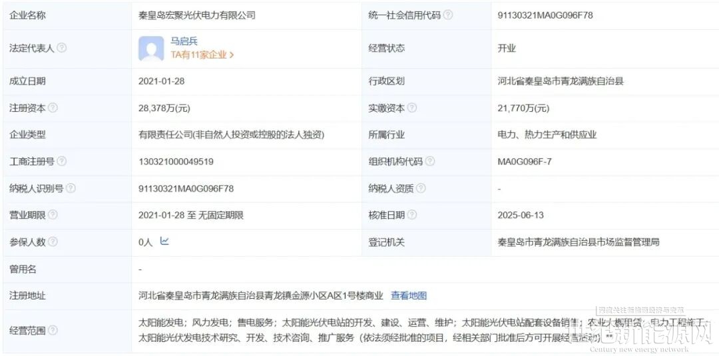This screenshot has width=719, height=356.
Task: Open help icon beside 经营范围
Action: click(53, 330)
